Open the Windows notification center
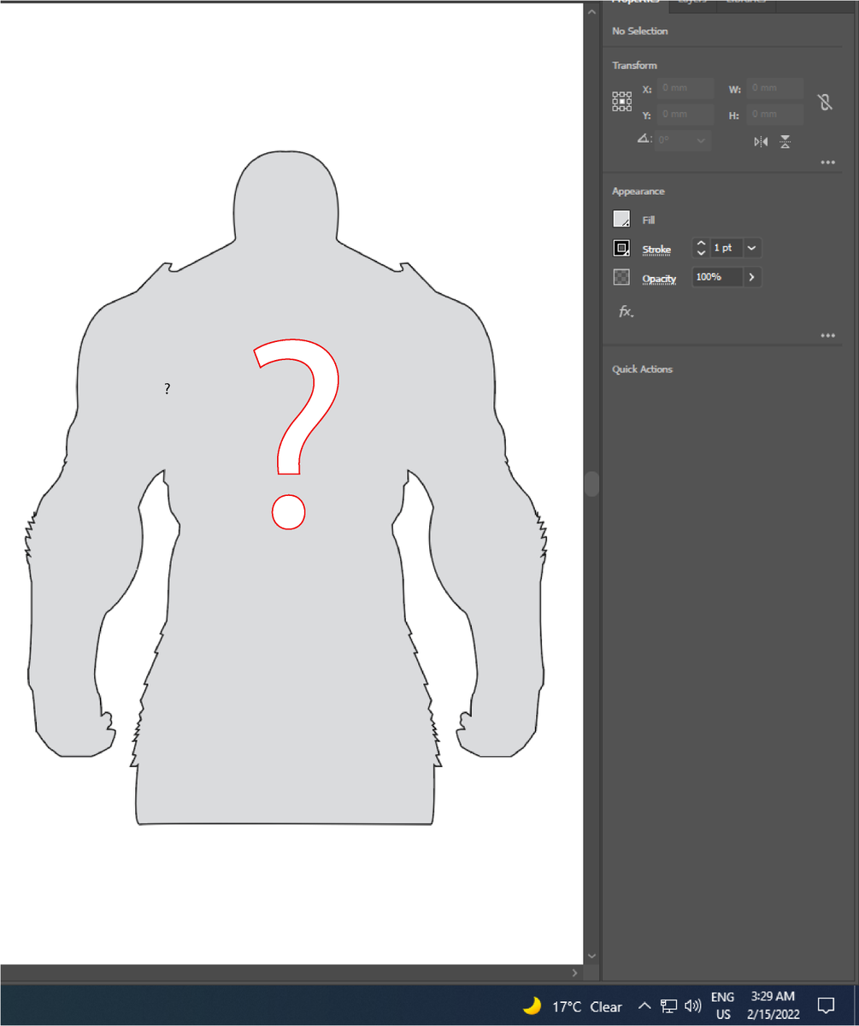 pos(826,1005)
